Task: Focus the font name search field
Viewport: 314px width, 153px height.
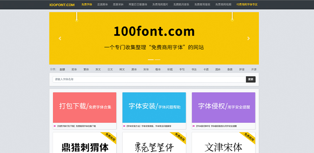Action: coord(149,79)
